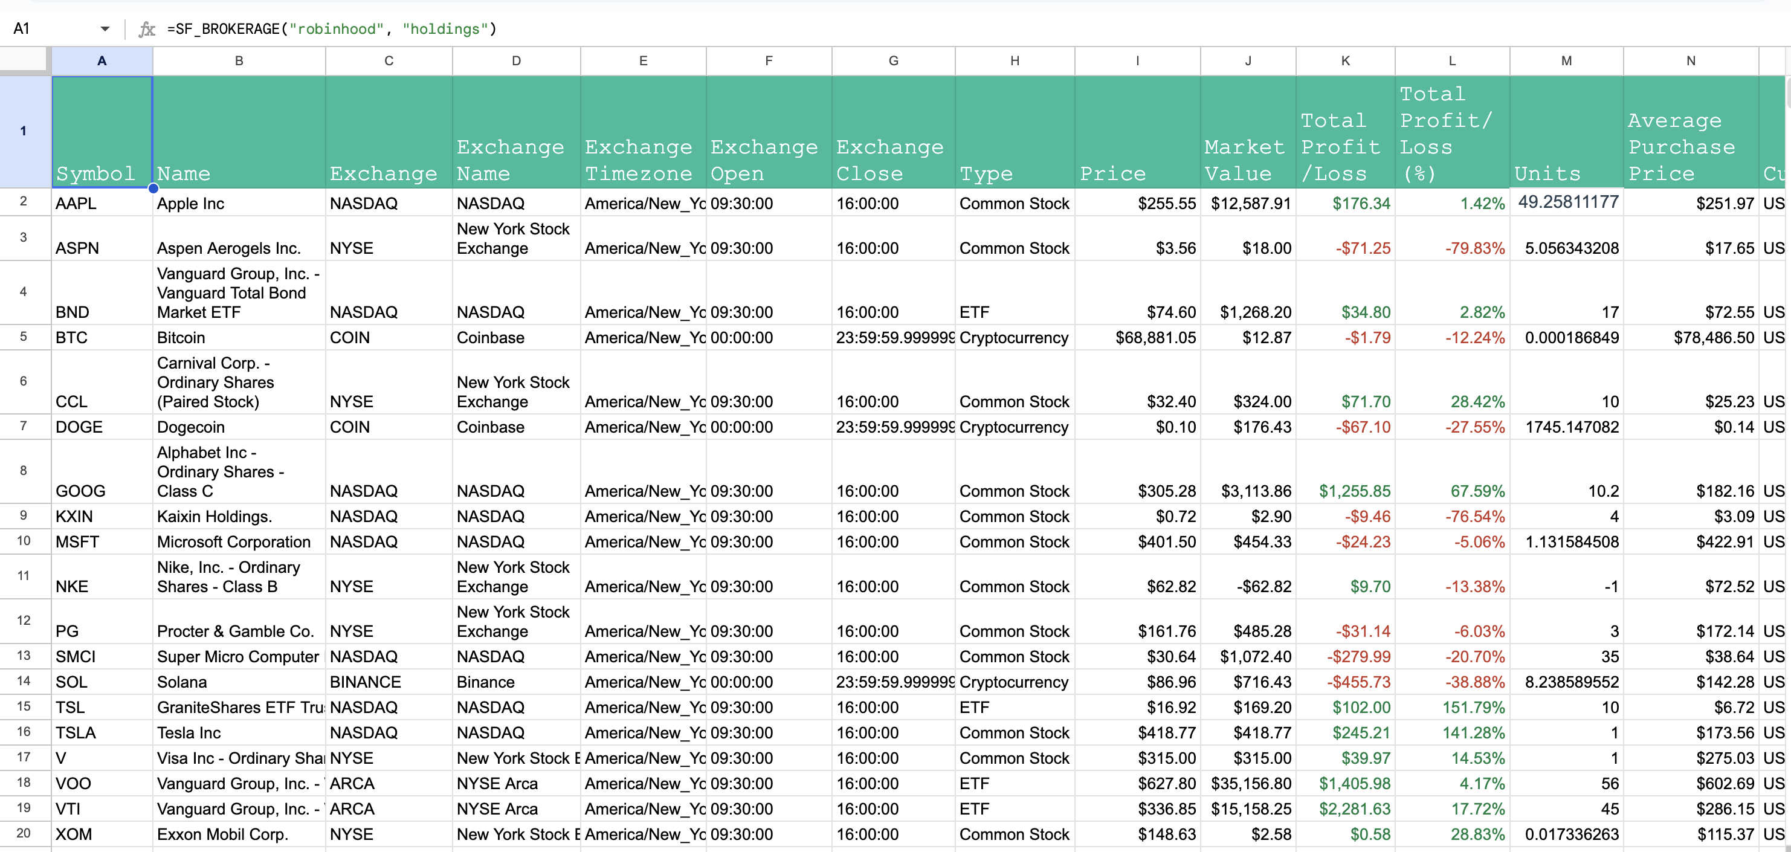This screenshot has width=1791, height=852.
Task: Click the XOM symbol cell
Action: (102, 834)
